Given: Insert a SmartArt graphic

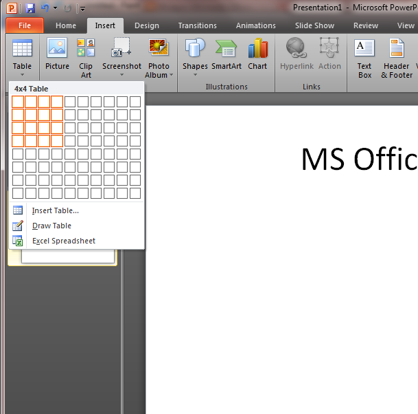Looking at the screenshot, I should click(x=227, y=55).
